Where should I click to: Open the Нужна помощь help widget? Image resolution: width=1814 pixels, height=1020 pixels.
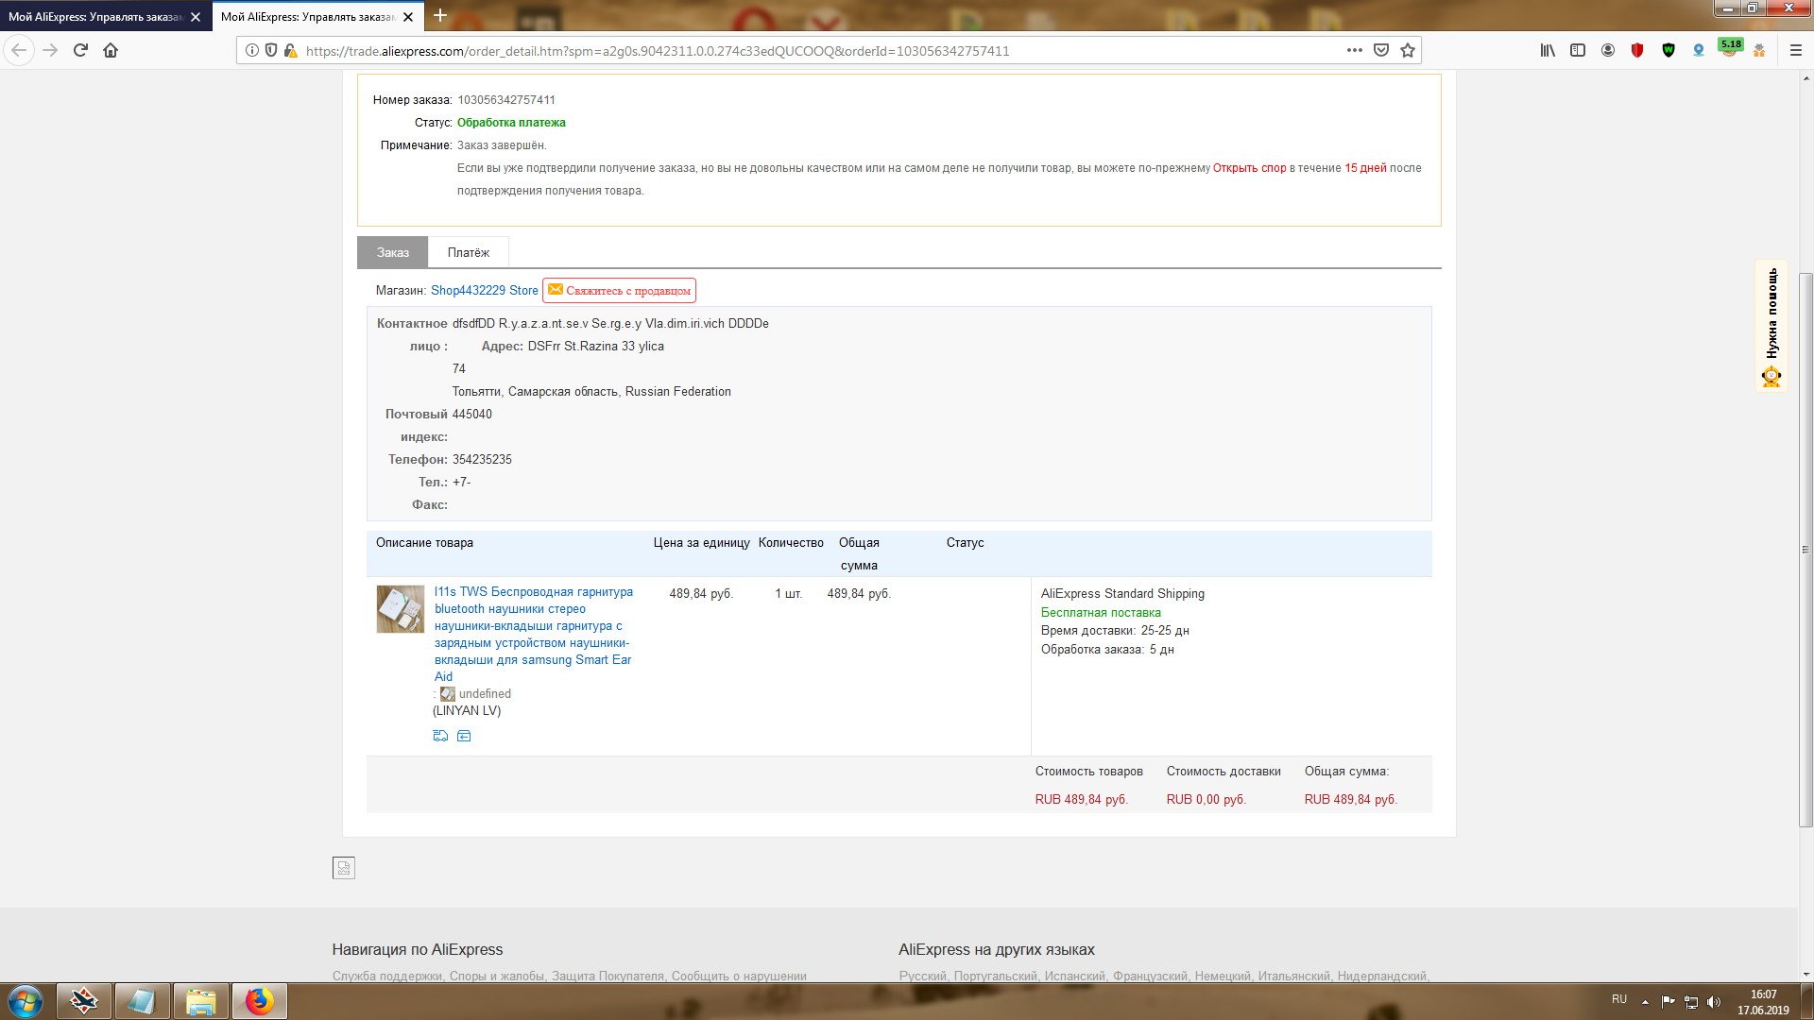[1771, 326]
